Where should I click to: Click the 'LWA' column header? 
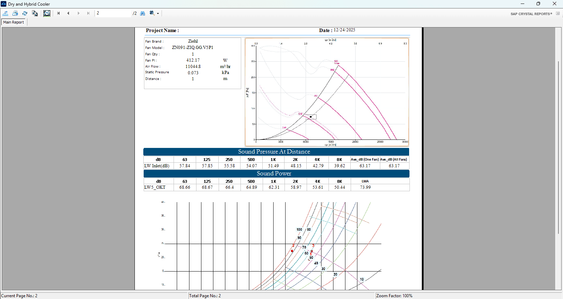click(x=365, y=181)
